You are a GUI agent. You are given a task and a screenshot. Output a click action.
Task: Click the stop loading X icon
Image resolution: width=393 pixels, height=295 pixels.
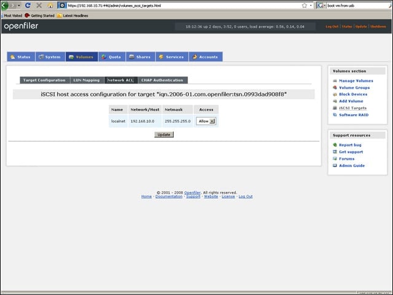click(39, 6)
